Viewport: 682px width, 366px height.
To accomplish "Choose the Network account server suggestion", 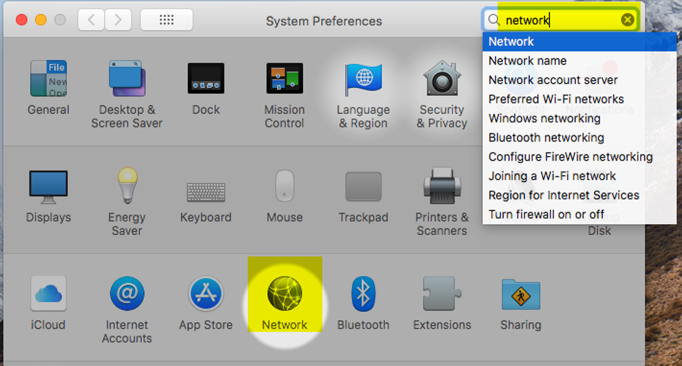I will tap(579, 80).
